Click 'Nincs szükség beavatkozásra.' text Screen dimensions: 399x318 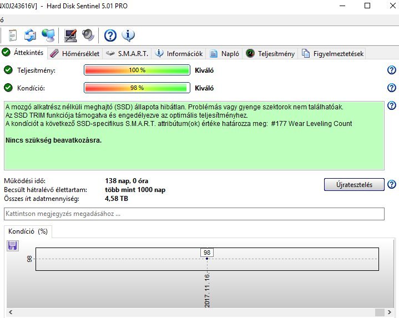point(53,140)
